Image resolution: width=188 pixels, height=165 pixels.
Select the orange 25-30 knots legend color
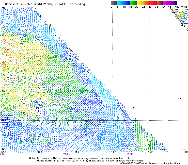(147, 3)
